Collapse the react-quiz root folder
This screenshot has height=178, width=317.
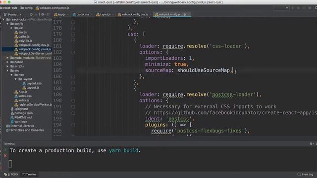coord(3,19)
